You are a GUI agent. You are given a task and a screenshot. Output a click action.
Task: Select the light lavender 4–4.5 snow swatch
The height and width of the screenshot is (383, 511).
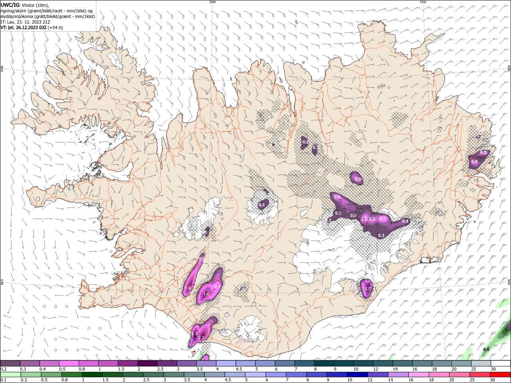coord(226,363)
